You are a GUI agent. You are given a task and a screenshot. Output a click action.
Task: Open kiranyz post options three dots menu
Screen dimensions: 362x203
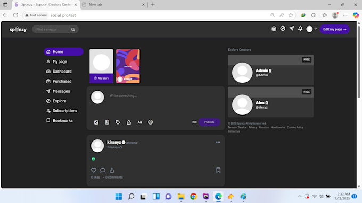218,142
